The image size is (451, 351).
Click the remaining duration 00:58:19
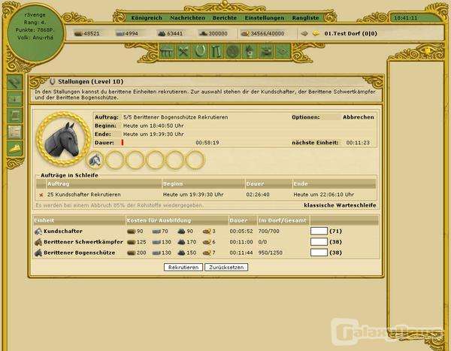207,143
